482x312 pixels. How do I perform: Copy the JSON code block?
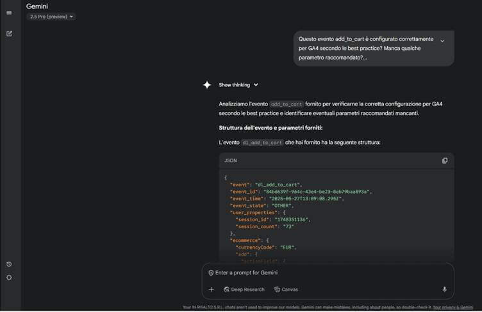pyautogui.click(x=444, y=160)
